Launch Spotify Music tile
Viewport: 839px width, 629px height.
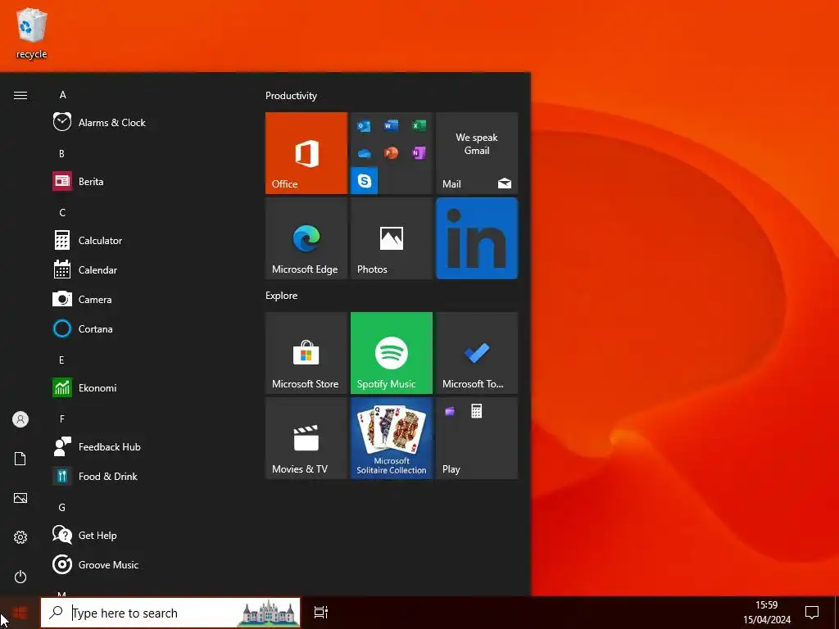391,353
